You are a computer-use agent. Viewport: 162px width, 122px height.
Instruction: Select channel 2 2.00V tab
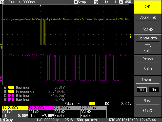click(41, 108)
